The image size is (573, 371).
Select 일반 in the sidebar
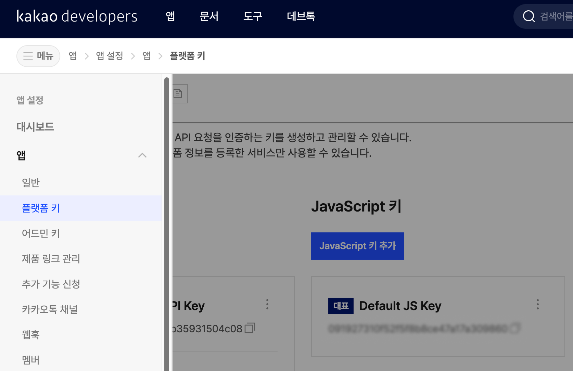[x=31, y=183]
